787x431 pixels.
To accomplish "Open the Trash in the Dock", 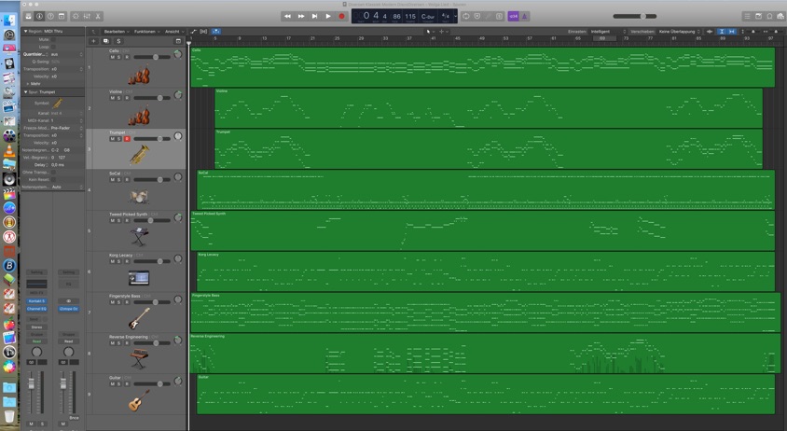I will [x=9, y=416].
